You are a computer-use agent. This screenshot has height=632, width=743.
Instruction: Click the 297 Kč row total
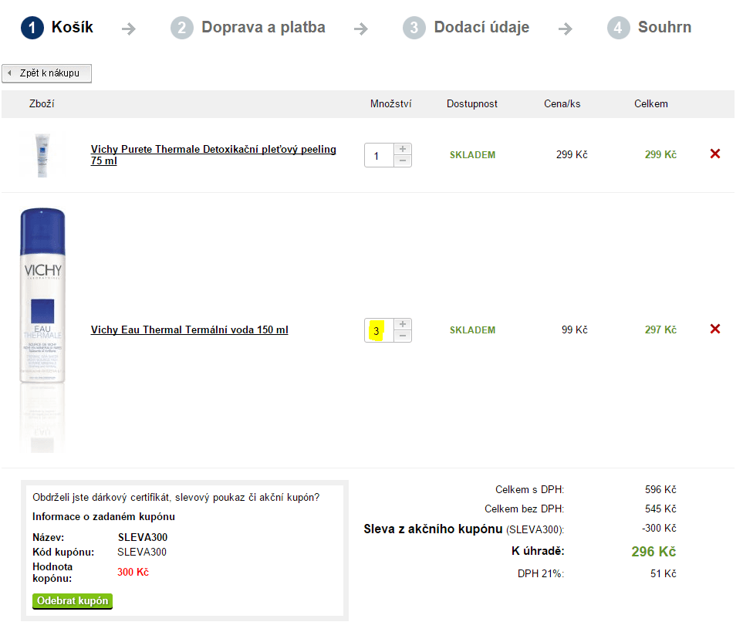point(660,330)
